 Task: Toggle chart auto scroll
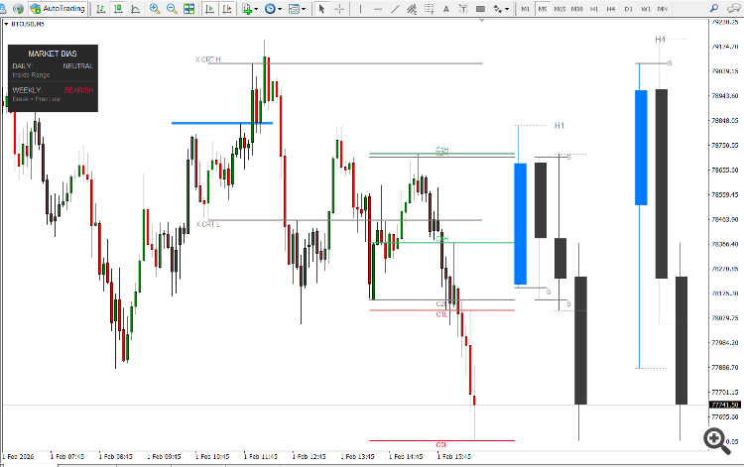[x=209, y=9]
